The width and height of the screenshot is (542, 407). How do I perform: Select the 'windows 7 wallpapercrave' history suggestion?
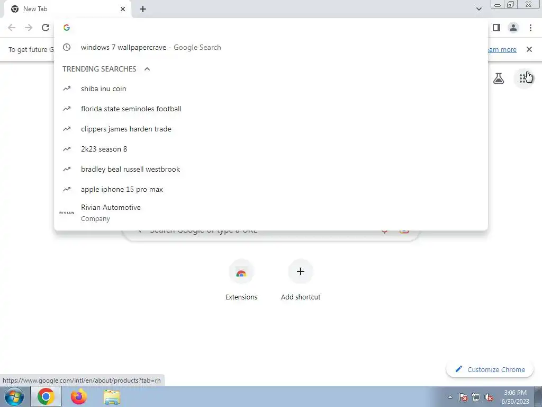pyautogui.click(x=271, y=47)
